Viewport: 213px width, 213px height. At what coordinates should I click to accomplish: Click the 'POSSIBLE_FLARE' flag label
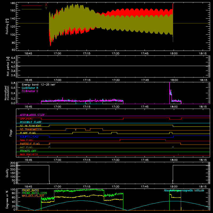coord(31,122)
